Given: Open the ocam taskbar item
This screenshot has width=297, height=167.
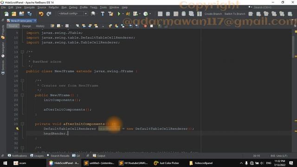Looking at the screenshot, I should [x=19, y=163].
